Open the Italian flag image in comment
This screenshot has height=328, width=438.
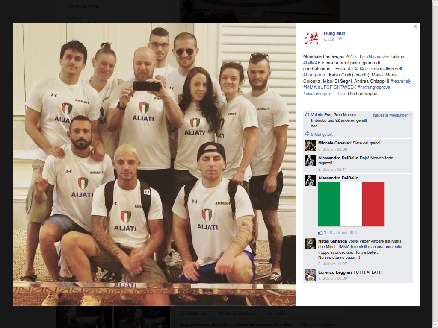coord(351,204)
